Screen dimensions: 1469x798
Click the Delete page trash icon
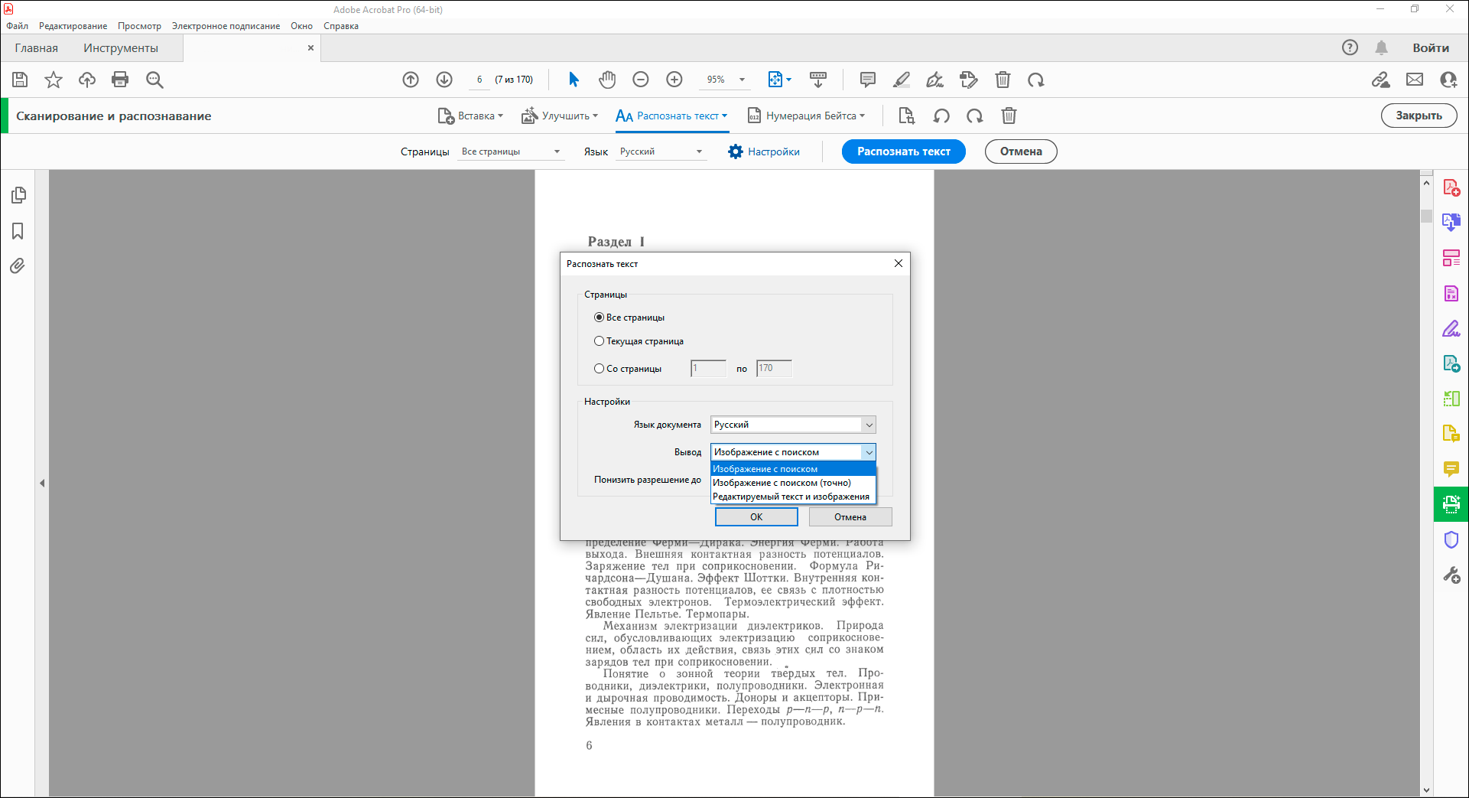click(1003, 80)
